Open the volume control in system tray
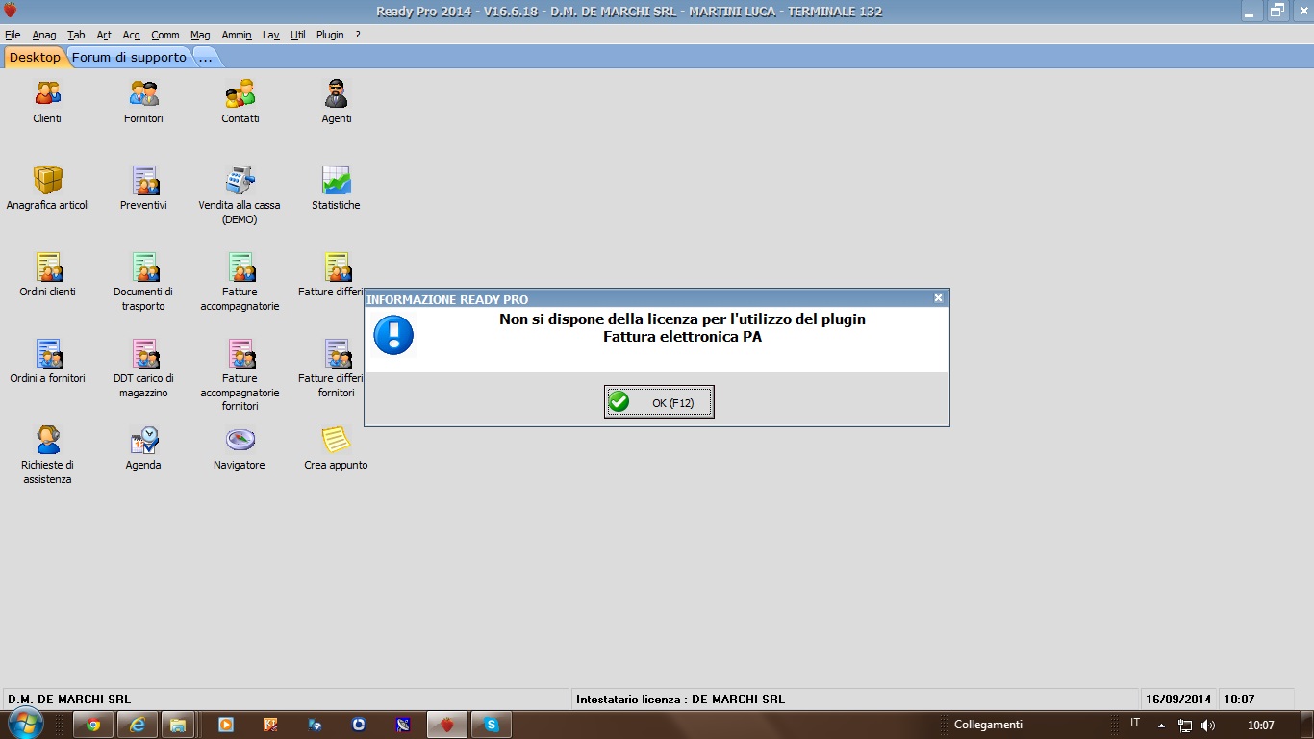 [1208, 726]
